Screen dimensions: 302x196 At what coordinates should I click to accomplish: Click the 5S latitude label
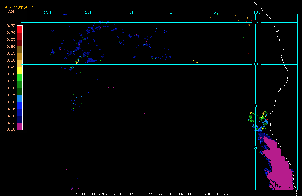click(x=258, y=22)
